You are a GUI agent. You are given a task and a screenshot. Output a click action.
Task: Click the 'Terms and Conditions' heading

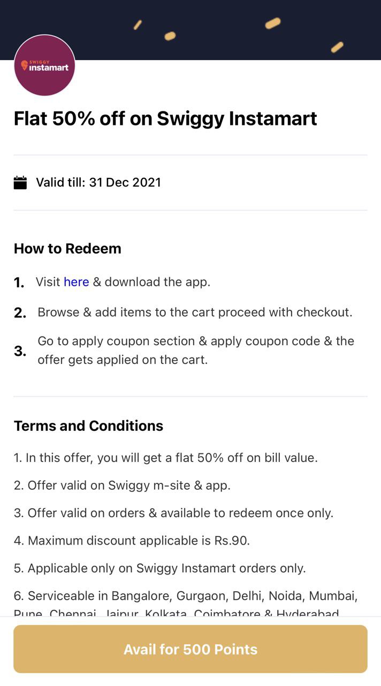click(88, 426)
